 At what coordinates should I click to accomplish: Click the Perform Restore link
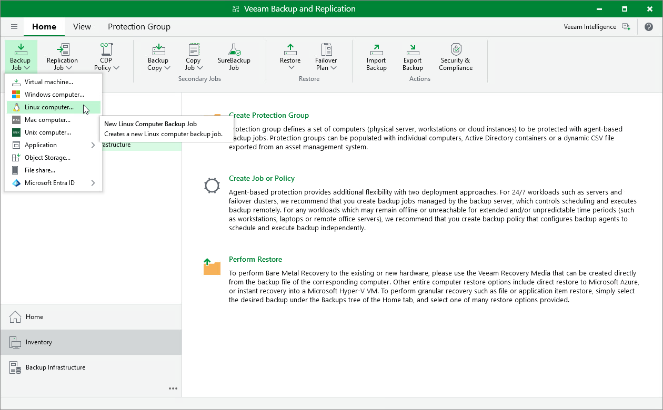255,259
